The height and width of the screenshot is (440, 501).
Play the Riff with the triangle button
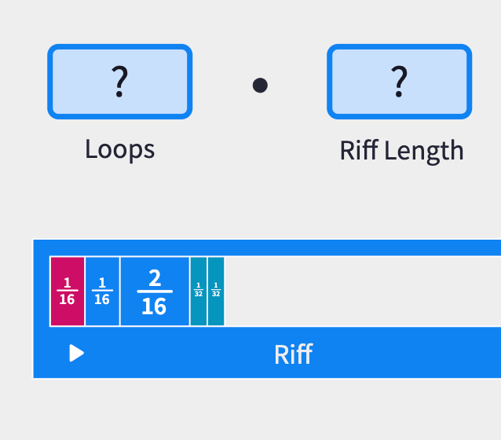pyautogui.click(x=76, y=353)
